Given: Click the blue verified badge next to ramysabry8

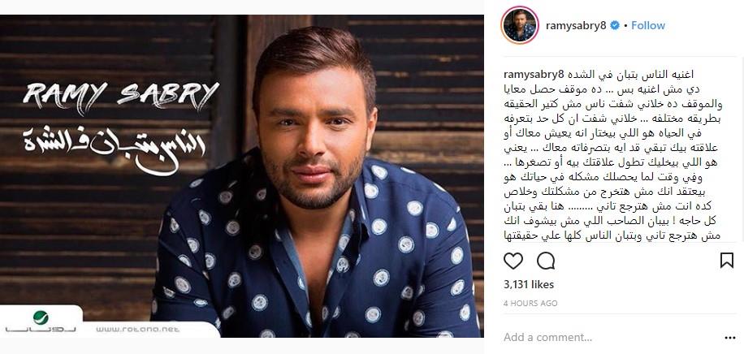Looking at the screenshot, I should click(615, 26).
